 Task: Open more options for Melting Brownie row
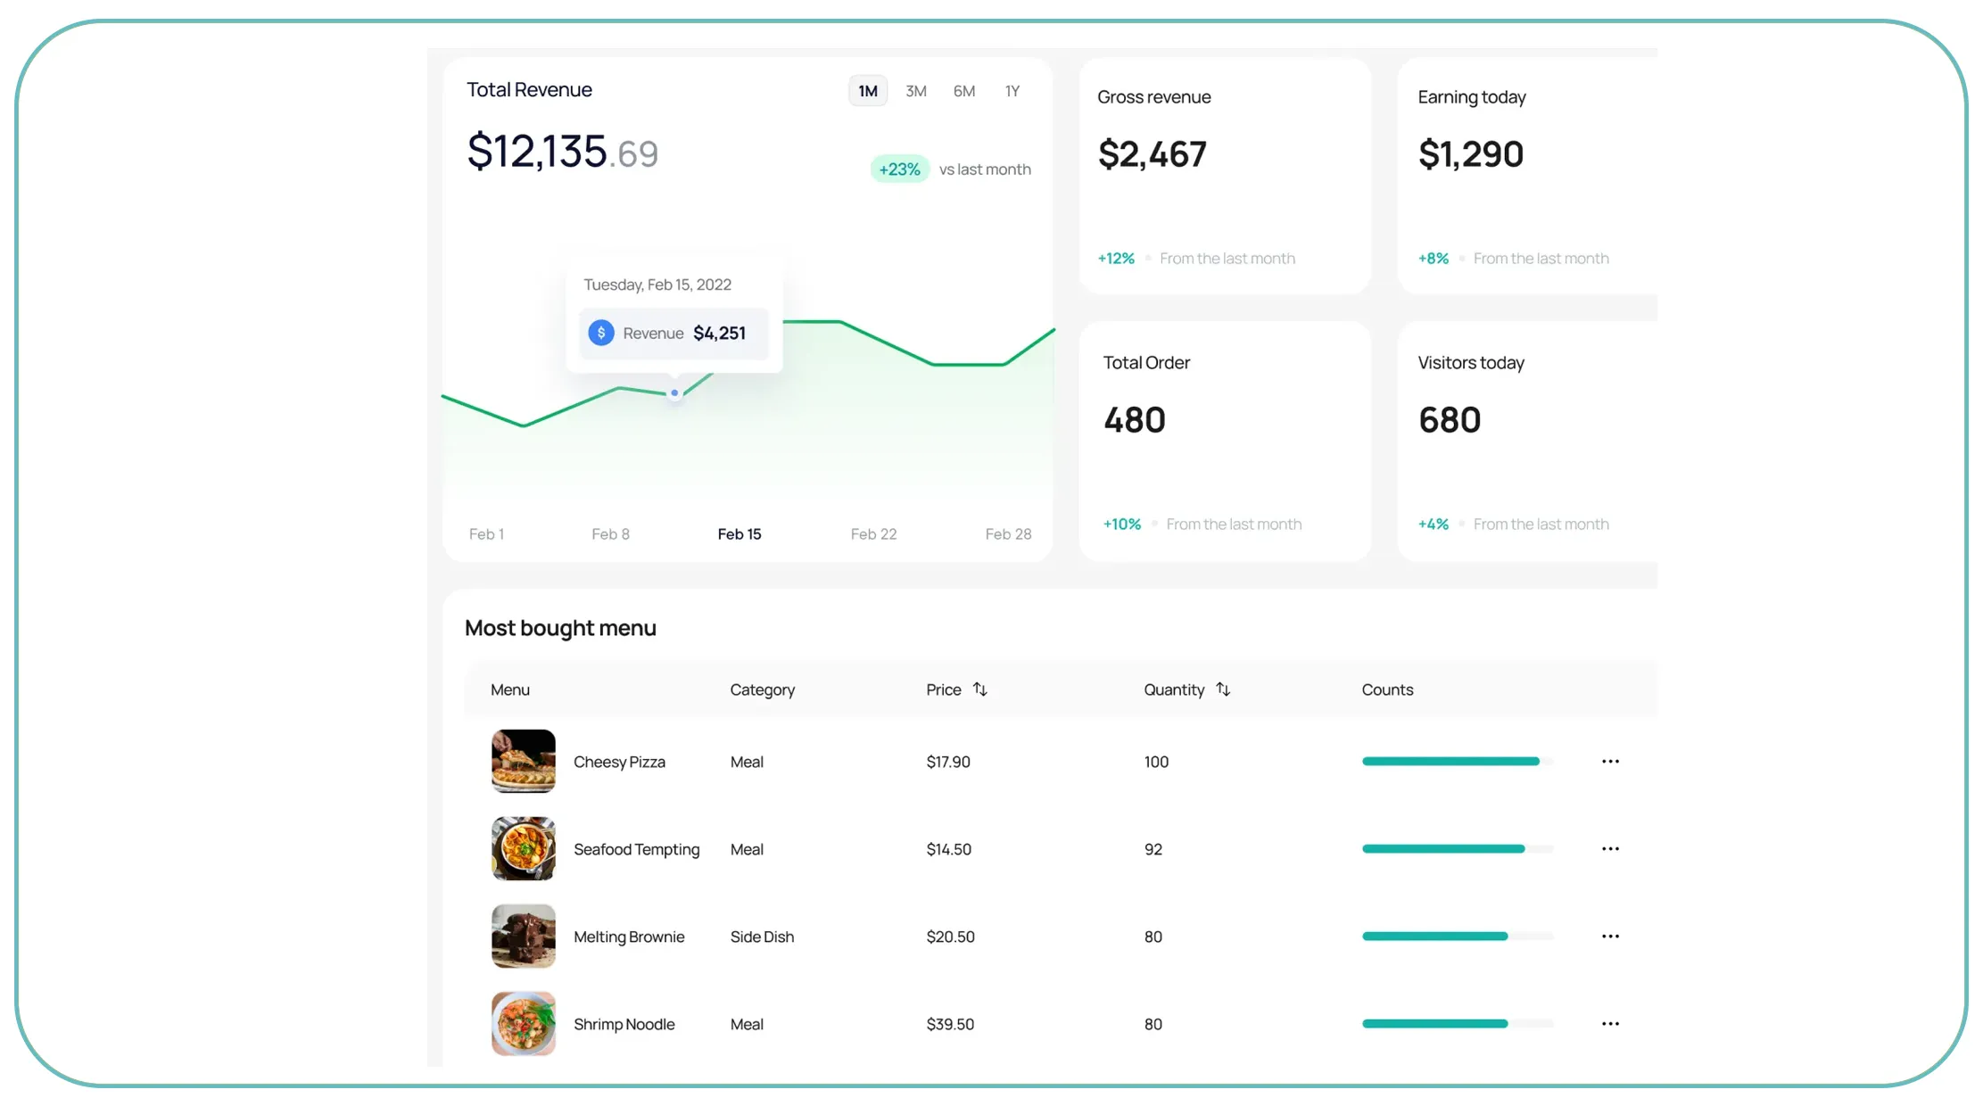[x=1610, y=937]
